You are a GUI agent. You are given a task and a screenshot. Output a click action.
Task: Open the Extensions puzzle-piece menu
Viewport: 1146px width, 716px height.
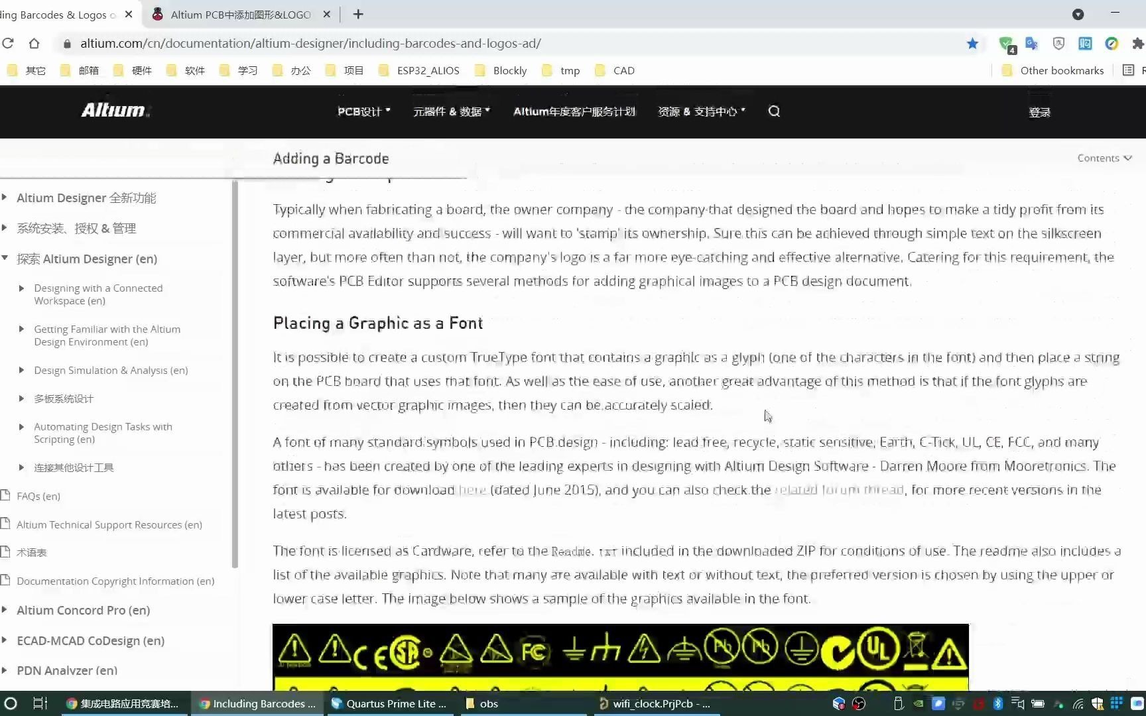(x=1138, y=43)
